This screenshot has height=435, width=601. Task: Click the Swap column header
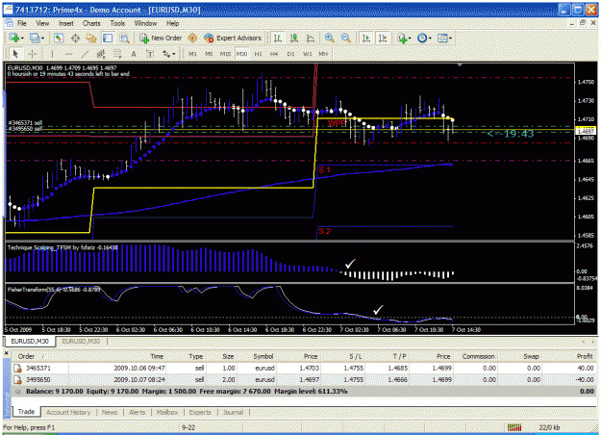coord(531,356)
